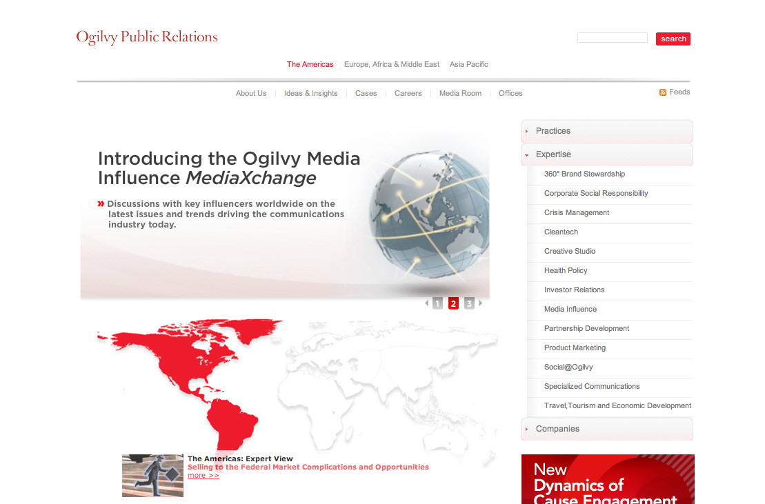The width and height of the screenshot is (765, 504).
Task: Click the next slide arrow in banner pager
Action: pyautogui.click(x=481, y=303)
